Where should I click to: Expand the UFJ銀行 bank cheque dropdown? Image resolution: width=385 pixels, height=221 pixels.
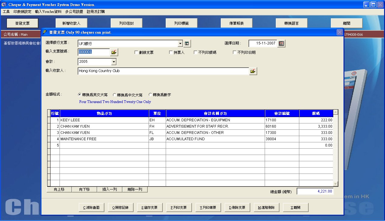[180, 44]
